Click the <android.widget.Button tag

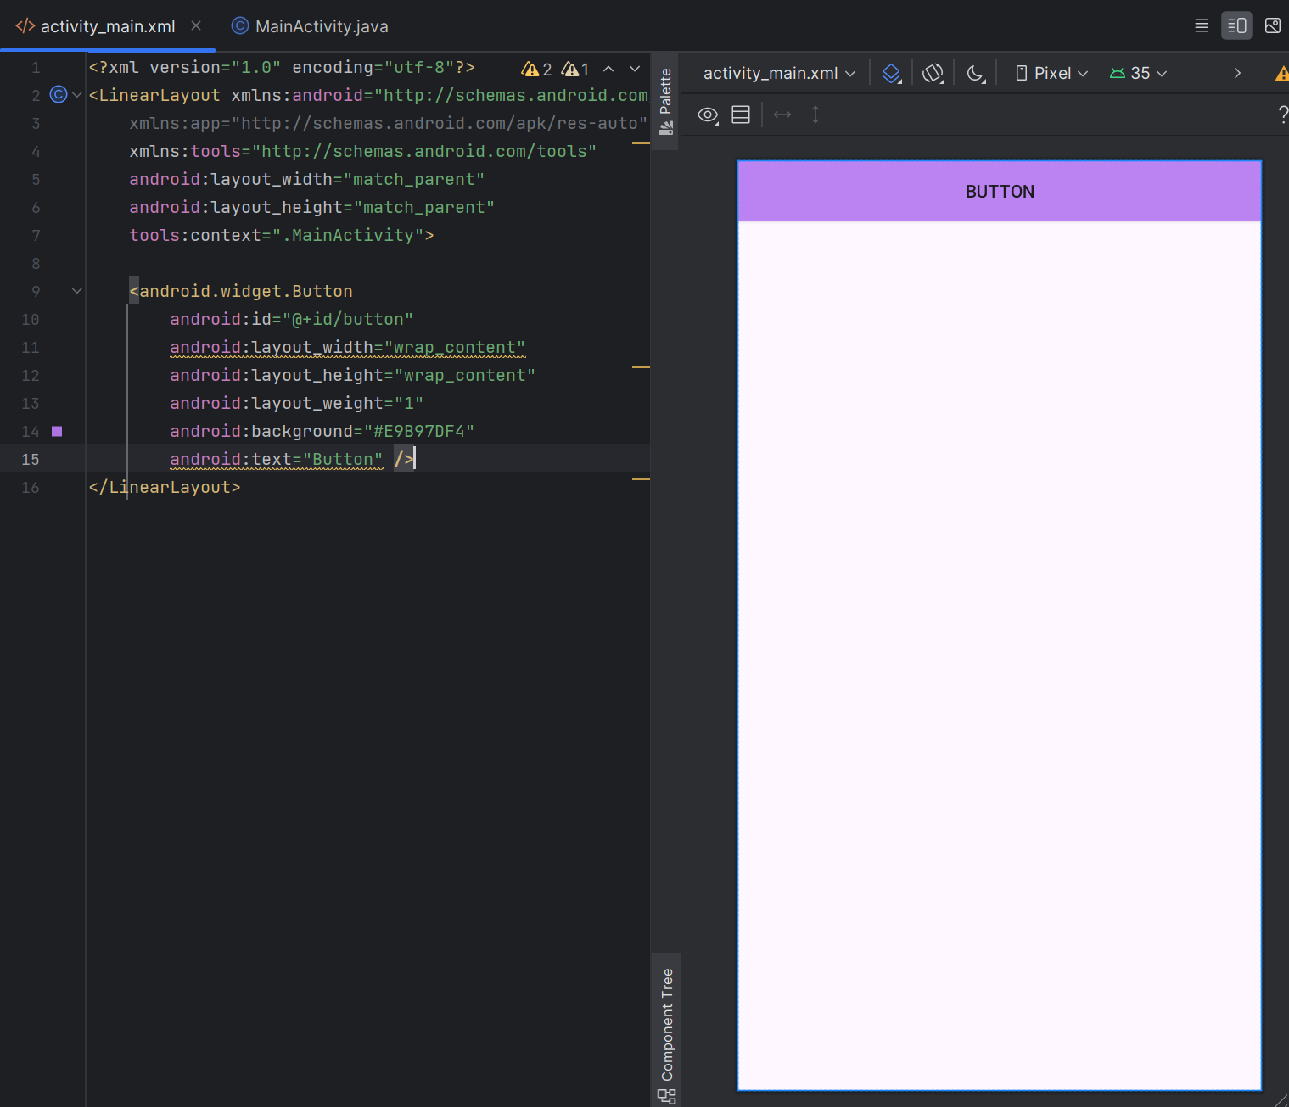[241, 291]
